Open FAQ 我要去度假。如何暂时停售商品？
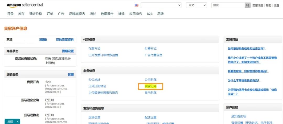This screenshot has height=124, width=283. 248,71
